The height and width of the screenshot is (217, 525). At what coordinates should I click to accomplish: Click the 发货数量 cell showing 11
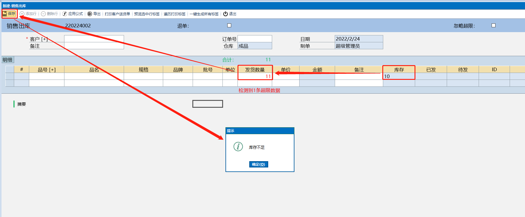(x=255, y=76)
